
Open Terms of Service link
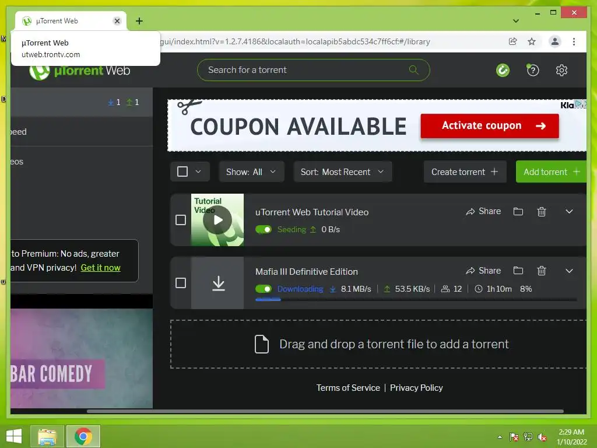(348, 388)
